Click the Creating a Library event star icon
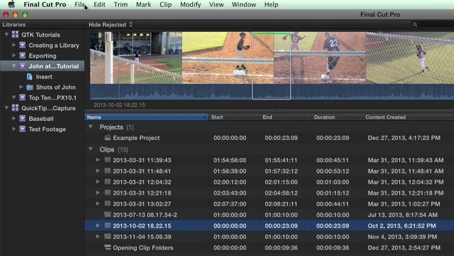 22,45
